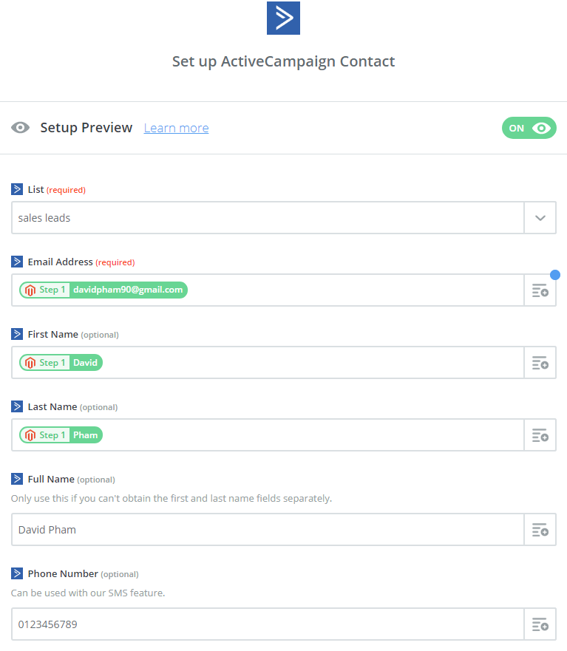Click the blue dot on Email Address field
The image size is (567, 651).
pos(555,275)
